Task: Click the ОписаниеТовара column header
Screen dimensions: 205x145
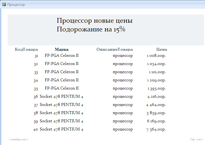Action: click(x=115, y=49)
